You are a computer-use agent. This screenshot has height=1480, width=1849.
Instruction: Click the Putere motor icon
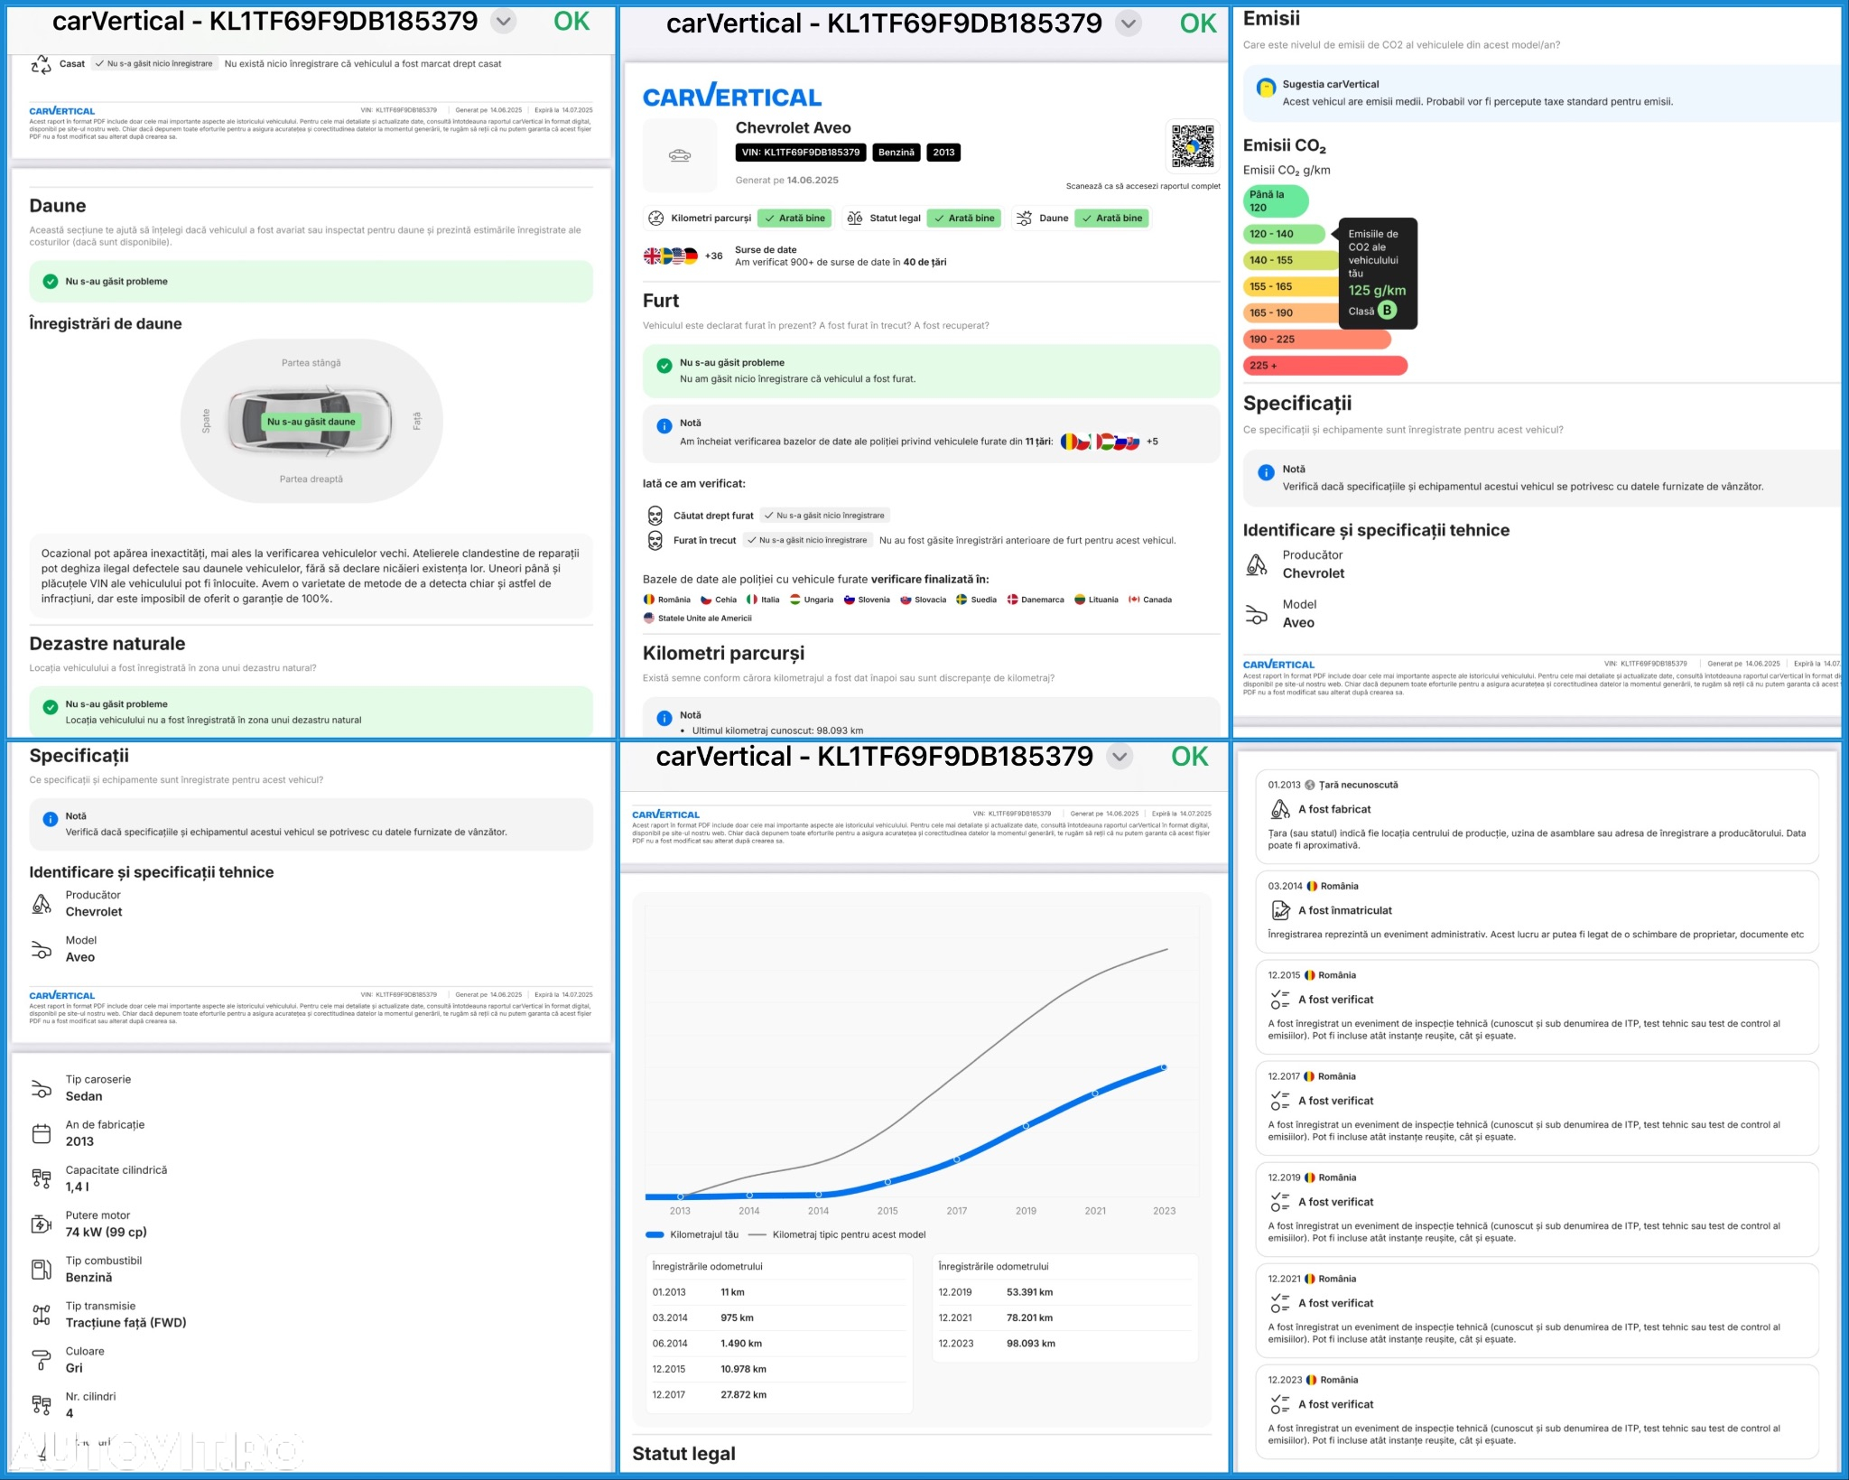pos(42,1224)
